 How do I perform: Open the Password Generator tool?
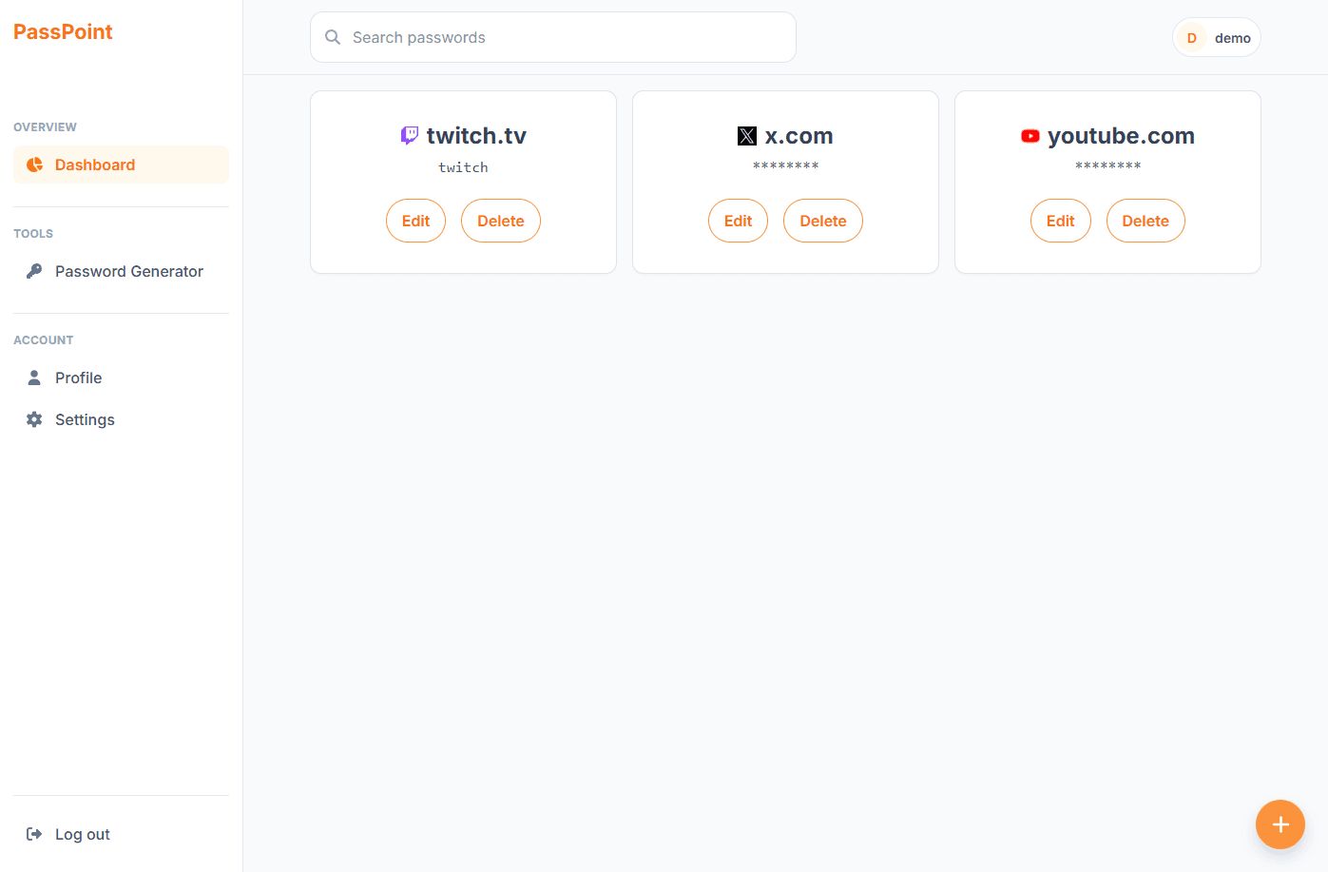[x=121, y=271]
